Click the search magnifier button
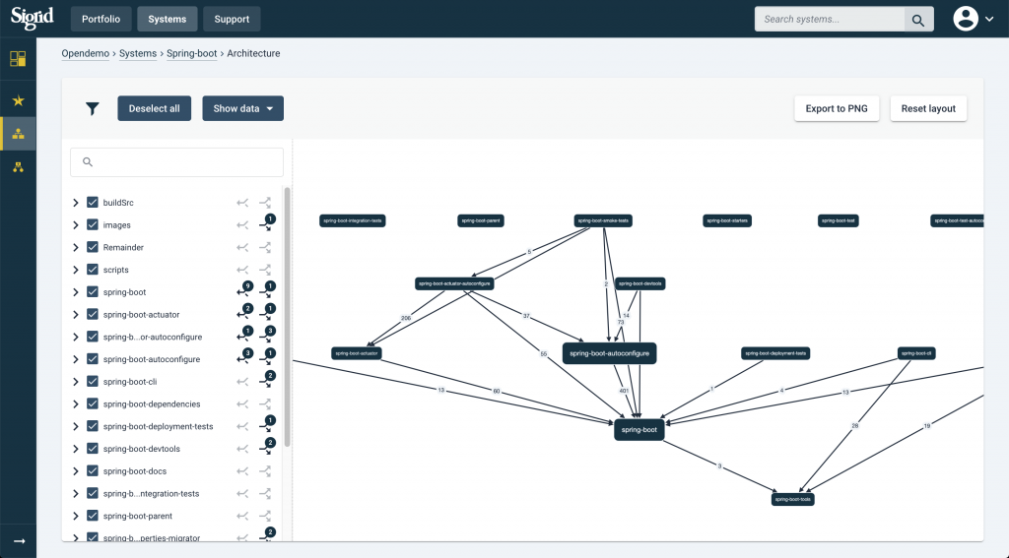Viewport: 1009px width, 558px height. click(918, 20)
